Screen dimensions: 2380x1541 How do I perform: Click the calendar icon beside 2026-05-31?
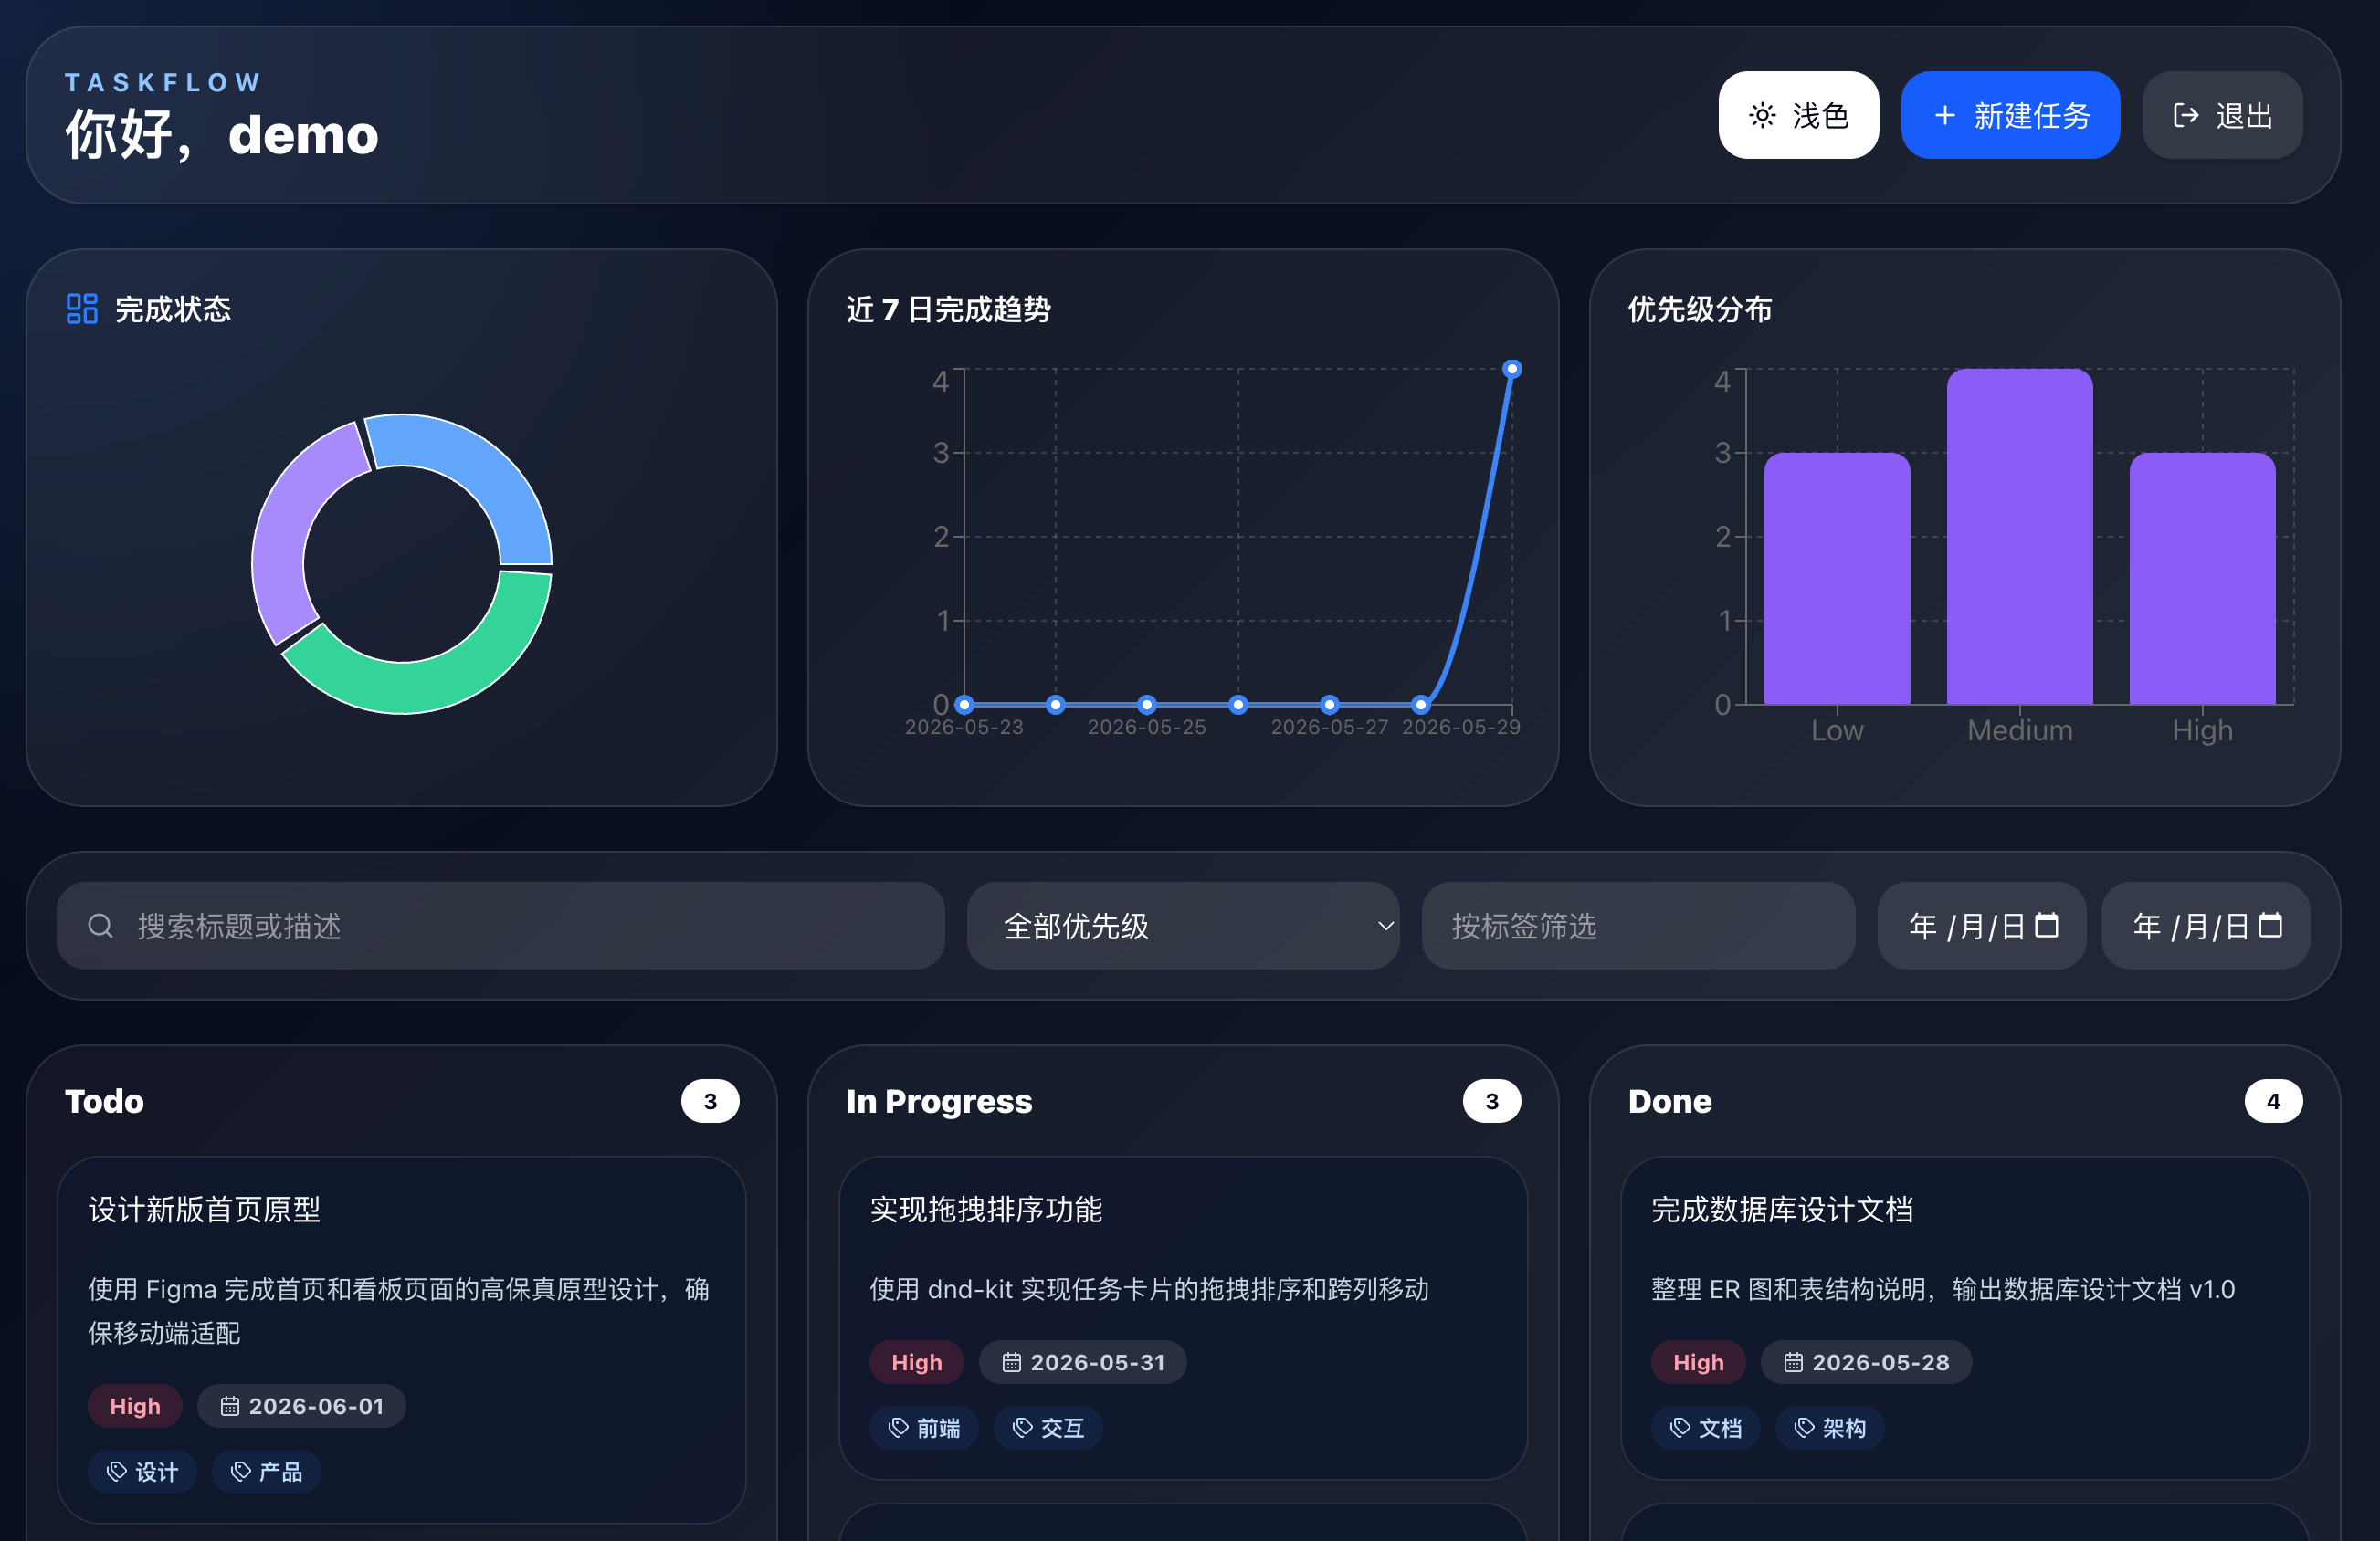pos(1012,1362)
